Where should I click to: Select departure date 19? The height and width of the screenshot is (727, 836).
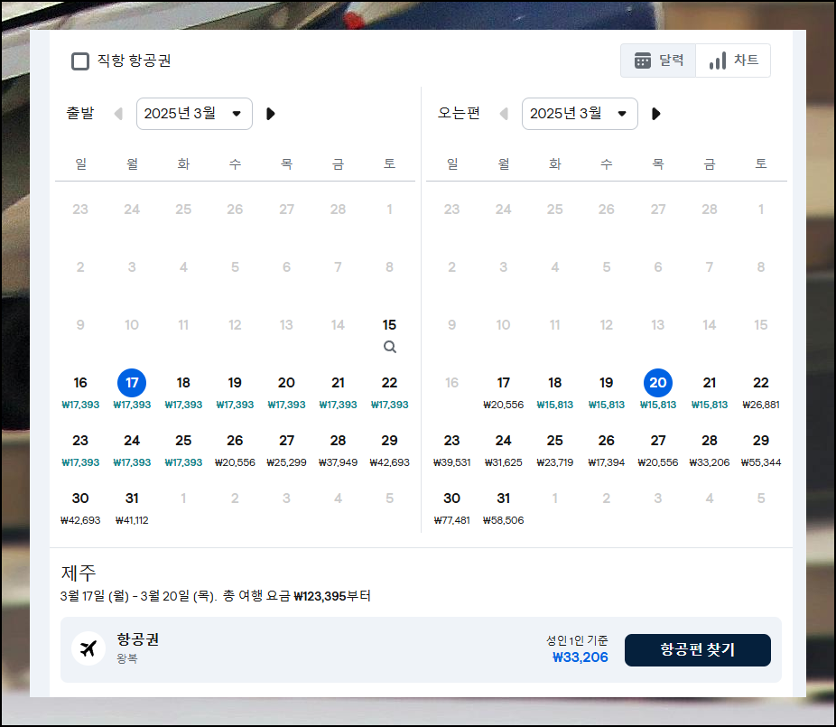pyautogui.click(x=235, y=392)
